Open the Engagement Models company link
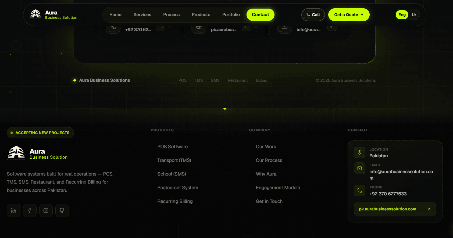Image resolution: width=453 pixels, height=238 pixels. (x=278, y=188)
